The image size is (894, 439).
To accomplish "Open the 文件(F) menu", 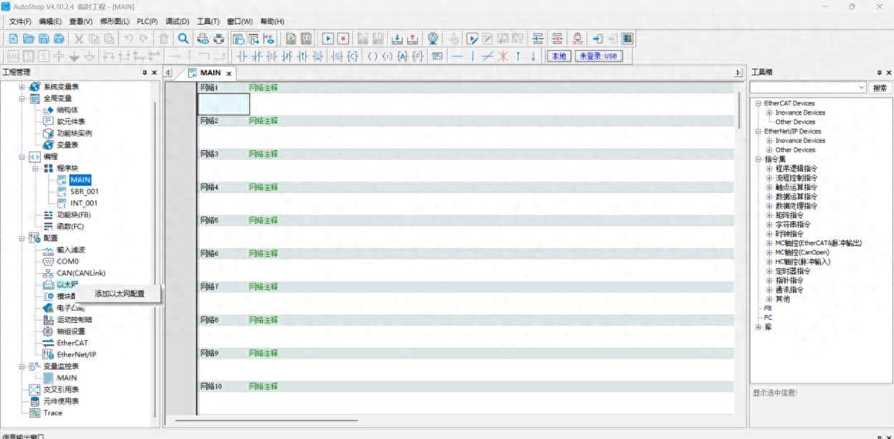I will (x=19, y=22).
